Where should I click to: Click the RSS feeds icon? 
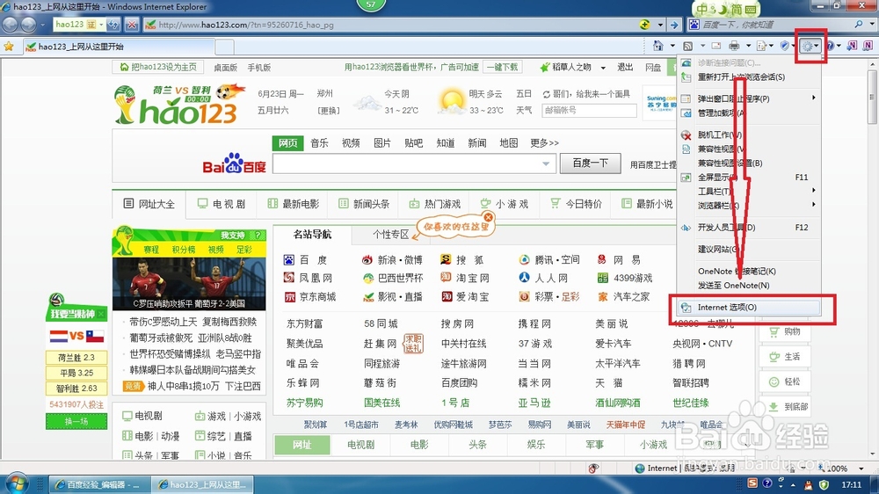tap(688, 46)
